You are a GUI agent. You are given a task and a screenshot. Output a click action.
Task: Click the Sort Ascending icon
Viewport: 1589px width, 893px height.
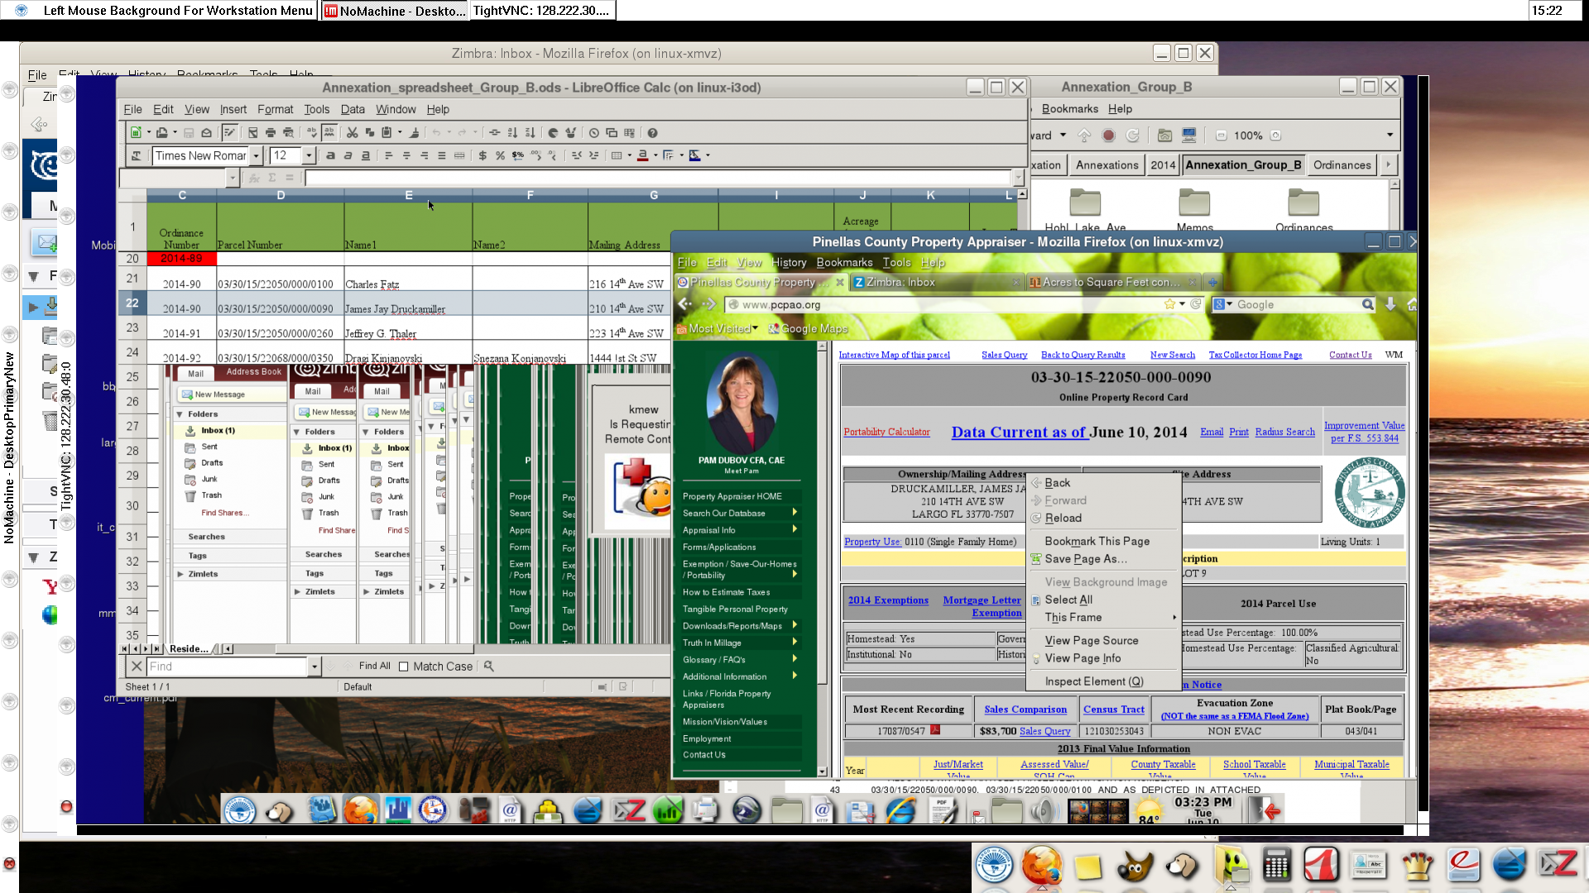[512, 132]
